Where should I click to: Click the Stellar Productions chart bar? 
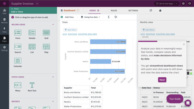(x=107, y=71)
